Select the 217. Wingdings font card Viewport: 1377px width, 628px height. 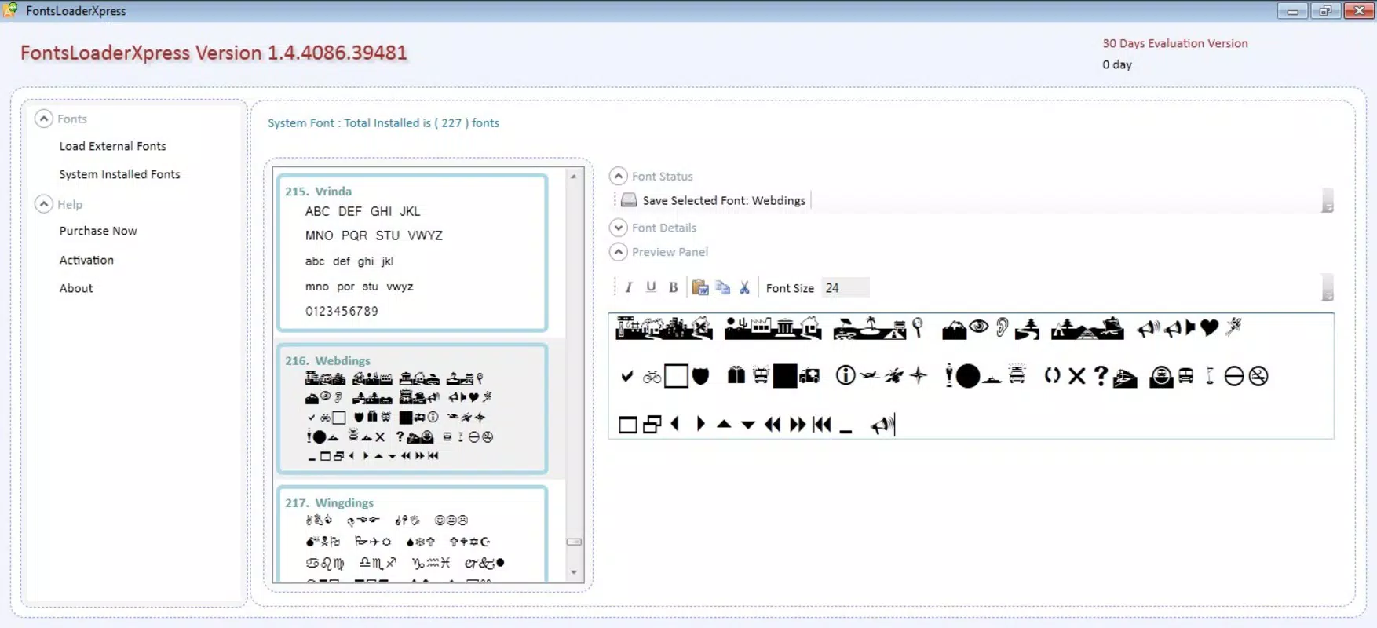coord(412,534)
